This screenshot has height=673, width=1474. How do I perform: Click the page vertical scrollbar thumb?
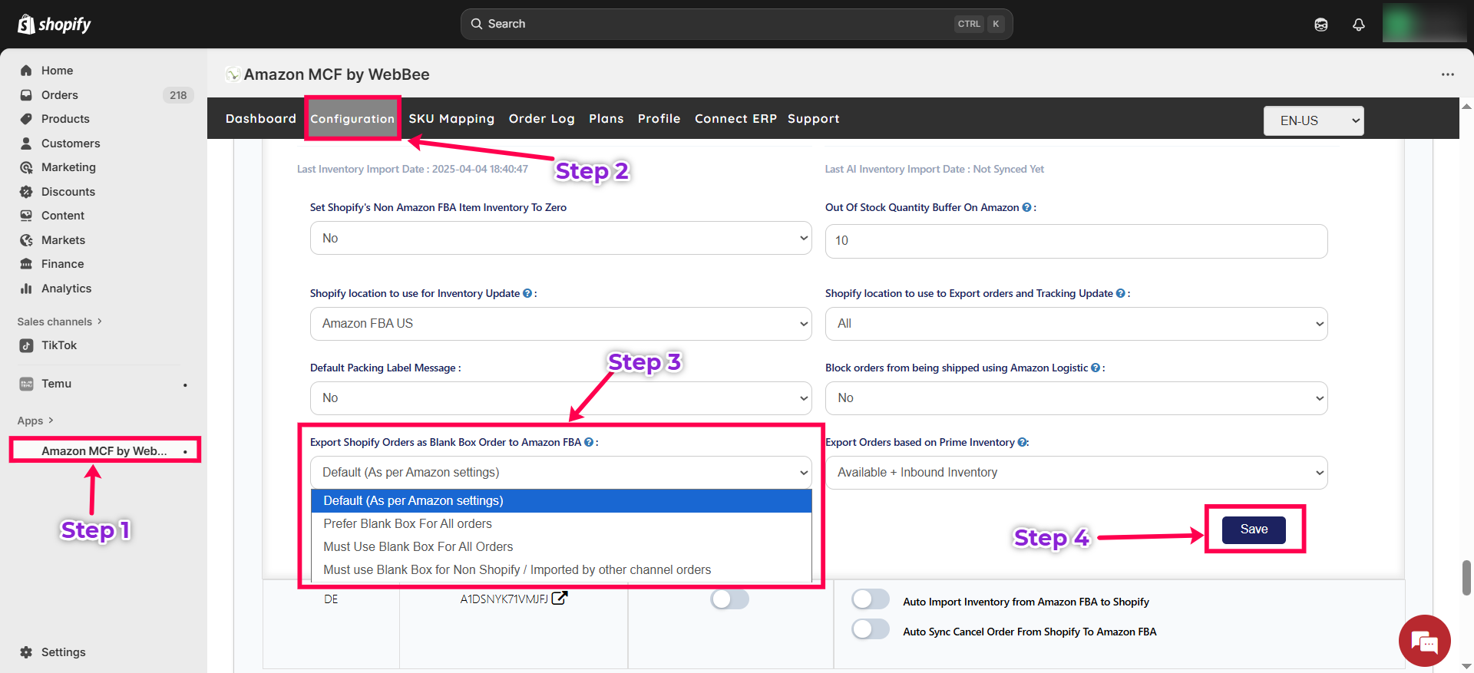coord(1466,577)
